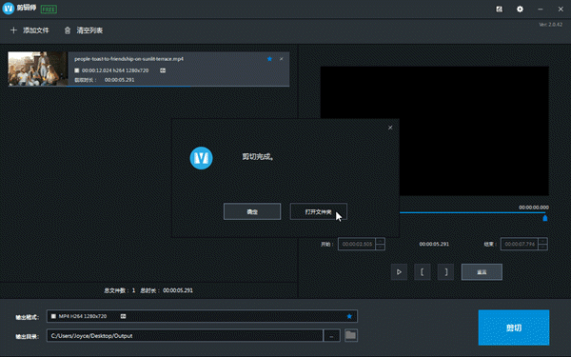Viewport: 571px width, 357px height.
Task: Click the green FREE badge
Action: (x=49, y=10)
